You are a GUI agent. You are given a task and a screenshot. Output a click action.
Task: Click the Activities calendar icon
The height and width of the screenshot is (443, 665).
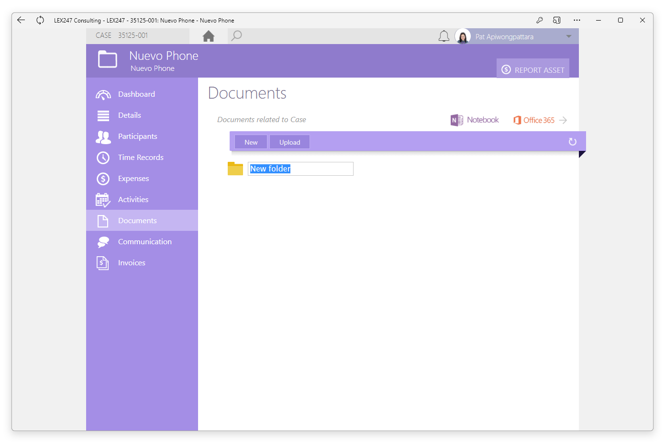103,200
